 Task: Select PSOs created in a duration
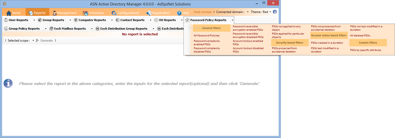pyautogui.click(x=327, y=43)
